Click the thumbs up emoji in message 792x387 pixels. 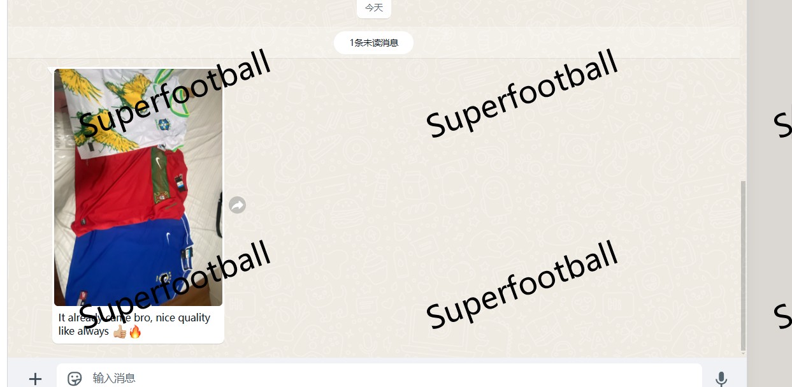[119, 332]
